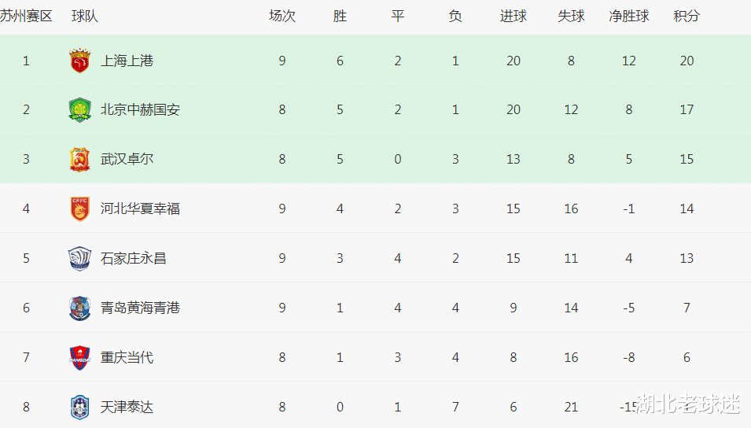The image size is (751, 428).
Task: Select the 重庆当代 club badge
Action: (x=79, y=357)
